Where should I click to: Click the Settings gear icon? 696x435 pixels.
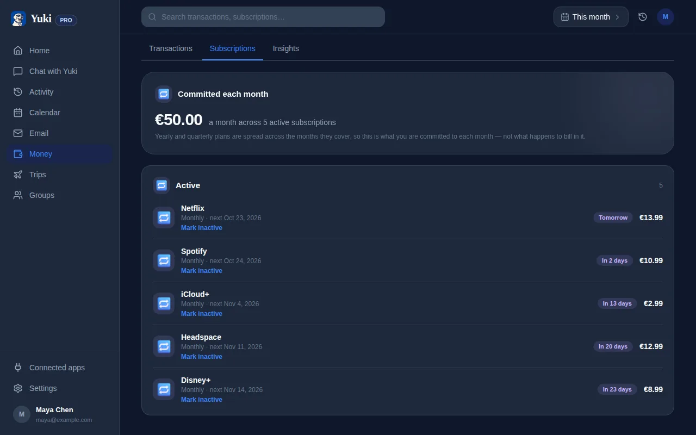(x=18, y=388)
